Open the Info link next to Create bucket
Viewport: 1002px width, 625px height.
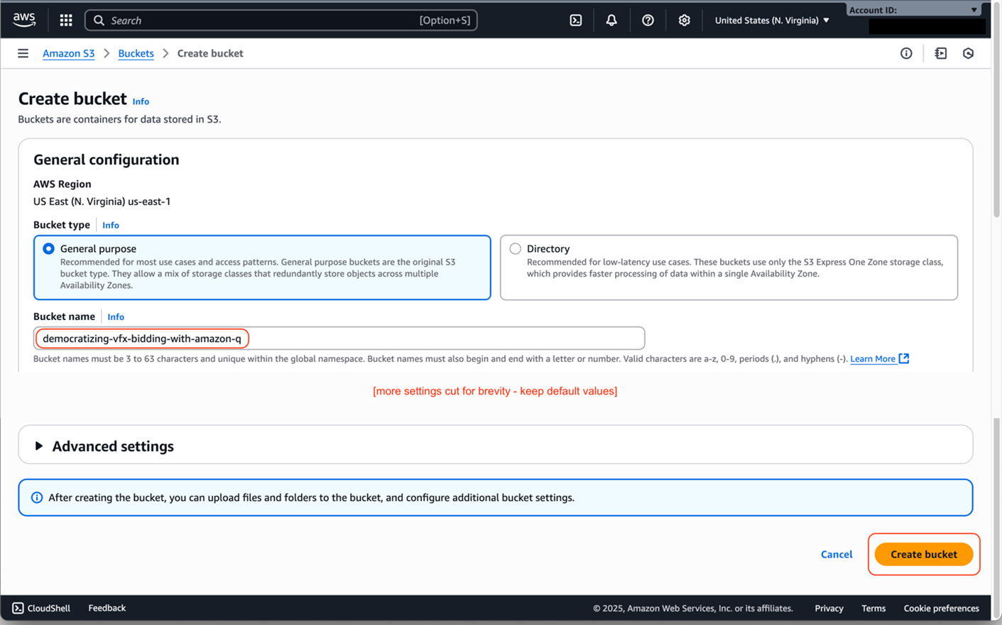point(141,101)
